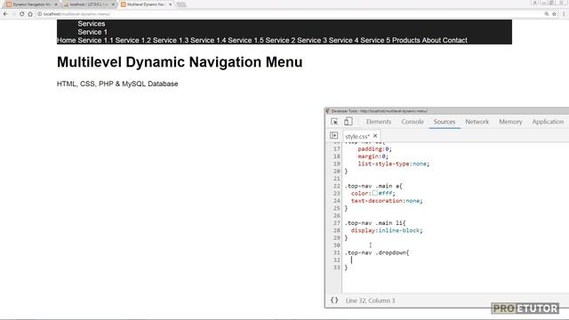Click the zoom magnifier in address bar
This screenshot has width=569, height=320.
[x=547, y=14]
